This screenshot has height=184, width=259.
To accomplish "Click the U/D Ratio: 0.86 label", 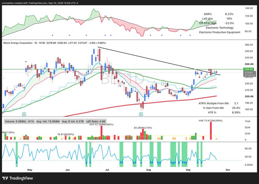I will (96, 122).
